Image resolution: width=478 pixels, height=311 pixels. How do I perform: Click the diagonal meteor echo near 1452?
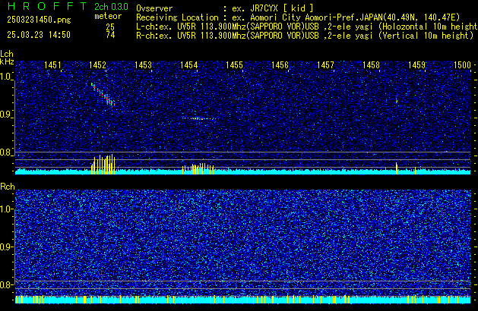click(103, 94)
